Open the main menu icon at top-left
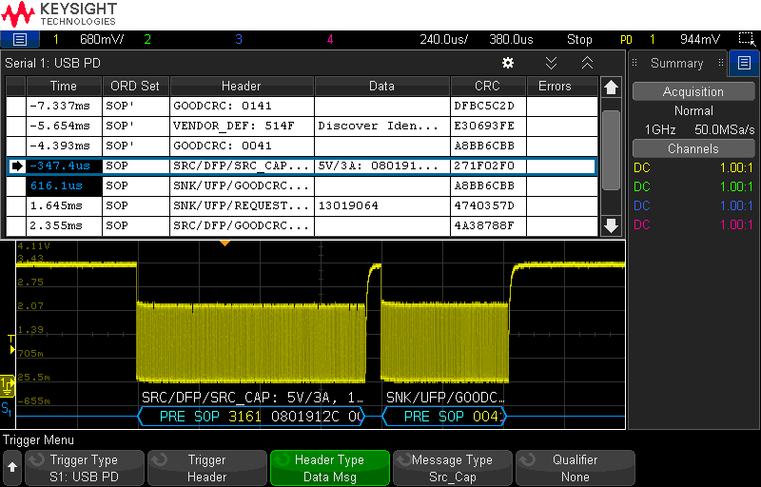761x487 pixels. tap(19, 40)
